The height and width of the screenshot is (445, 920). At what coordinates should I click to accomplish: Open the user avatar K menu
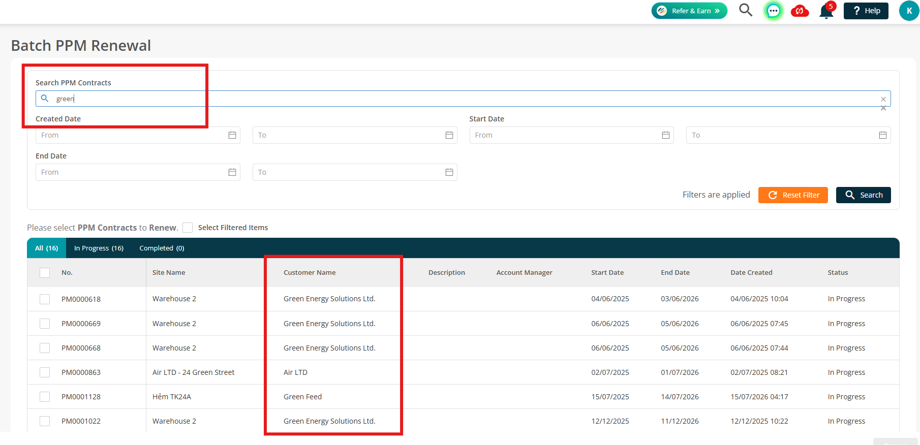point(909,11)
